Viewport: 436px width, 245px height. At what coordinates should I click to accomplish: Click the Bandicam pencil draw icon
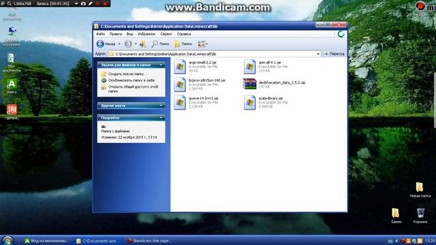91,3
